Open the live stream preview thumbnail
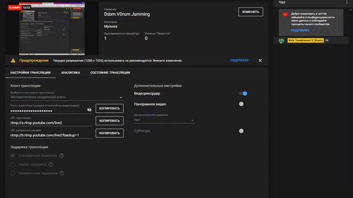The height and width of the screenshot is (198, 353). click(52, 29)
